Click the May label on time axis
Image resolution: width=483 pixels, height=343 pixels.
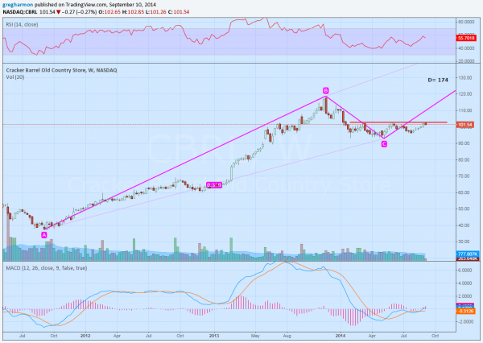click(x=255, y=336)
